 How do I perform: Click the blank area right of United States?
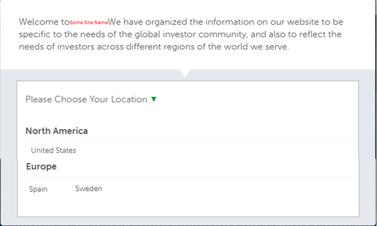pos(212,150)
